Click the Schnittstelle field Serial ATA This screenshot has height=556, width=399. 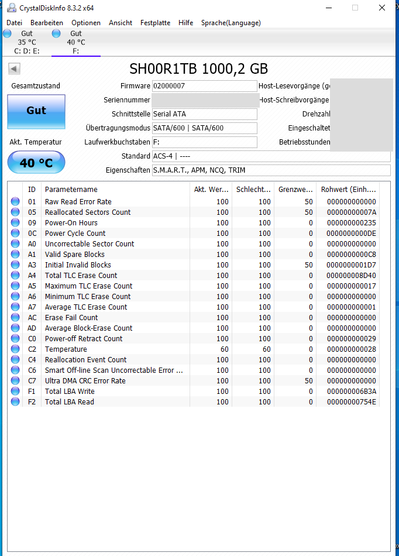click(x=204, y=114)
